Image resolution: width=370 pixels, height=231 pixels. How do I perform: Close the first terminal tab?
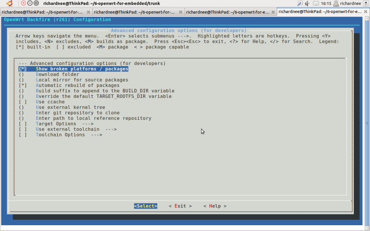coord(88,12)
